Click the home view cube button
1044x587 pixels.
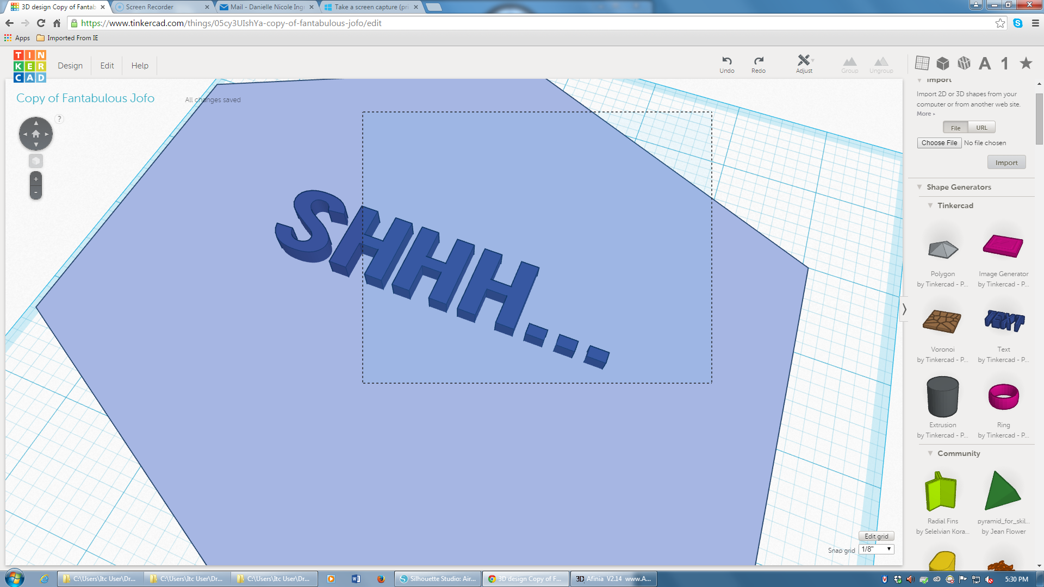pyautogui.click(x=36, y=161)
